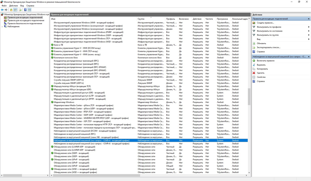311x181 pixels.
Task: Click the green check icon for Кино и ТВ
Action: (52, 45)
